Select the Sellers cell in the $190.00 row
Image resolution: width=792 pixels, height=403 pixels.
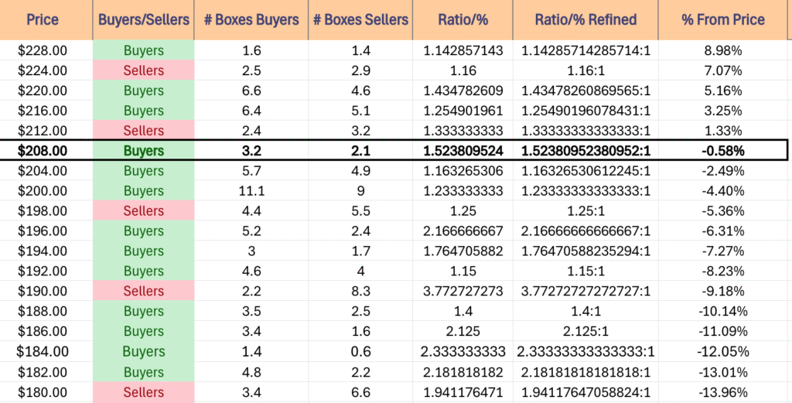coord(143,291)
